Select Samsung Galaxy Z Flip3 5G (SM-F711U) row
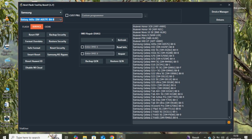 pyautogui.click(x=157, y=109)
